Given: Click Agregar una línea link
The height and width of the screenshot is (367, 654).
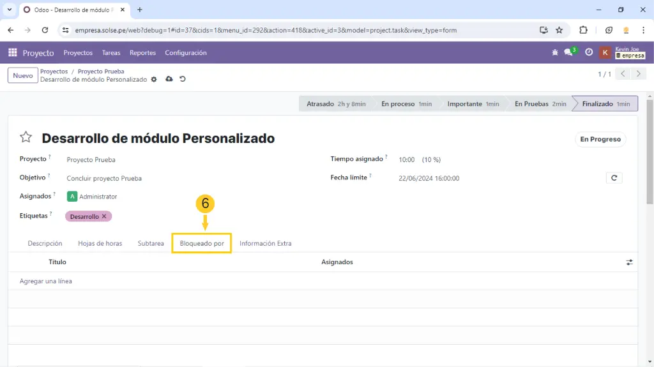Looking at the screenshot, I should pyautogui.click(x=46, y=281).
